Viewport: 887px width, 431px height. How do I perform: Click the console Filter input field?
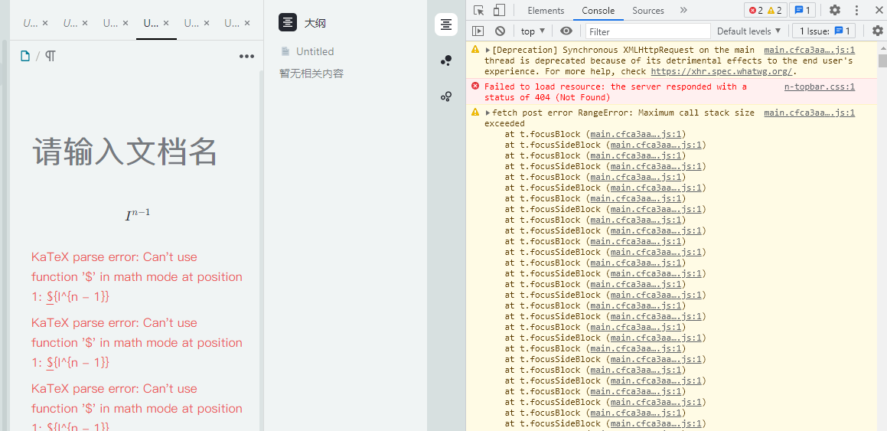(x=647, y=31)
